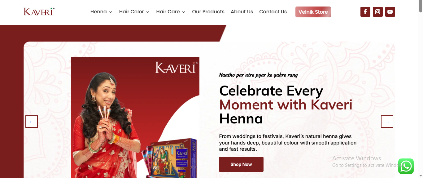This screenshot has height=178, width=423.
Task: Click the Velnik Store button
Action: [313, 12]
